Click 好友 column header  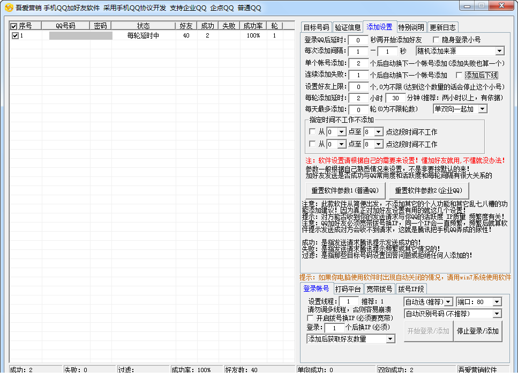[186, 26]
